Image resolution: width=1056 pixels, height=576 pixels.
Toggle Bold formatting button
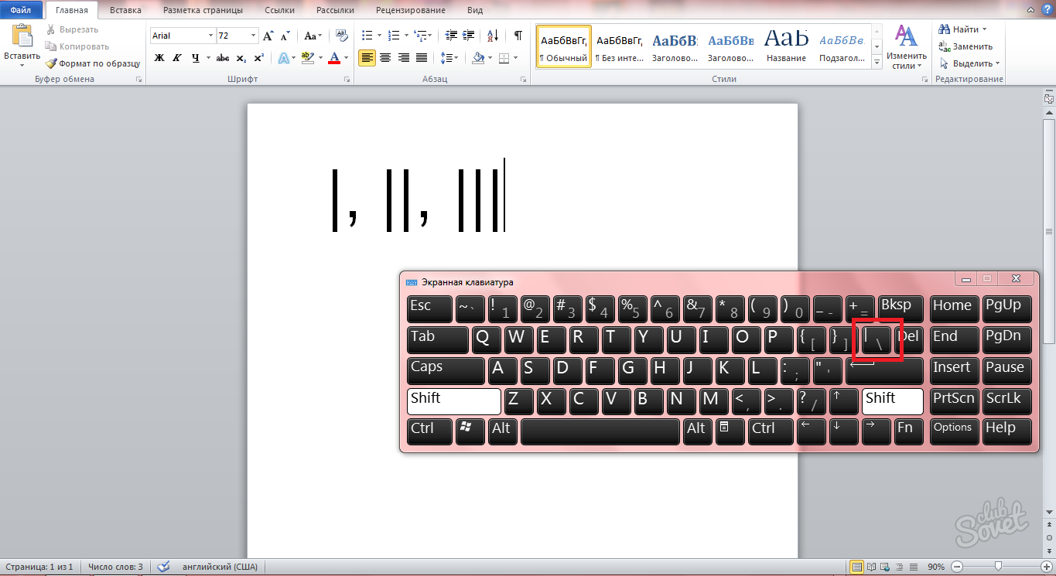pos(159,58)
